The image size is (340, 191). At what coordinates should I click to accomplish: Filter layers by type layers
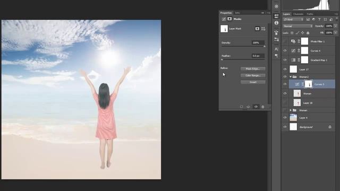coord(319,20)
